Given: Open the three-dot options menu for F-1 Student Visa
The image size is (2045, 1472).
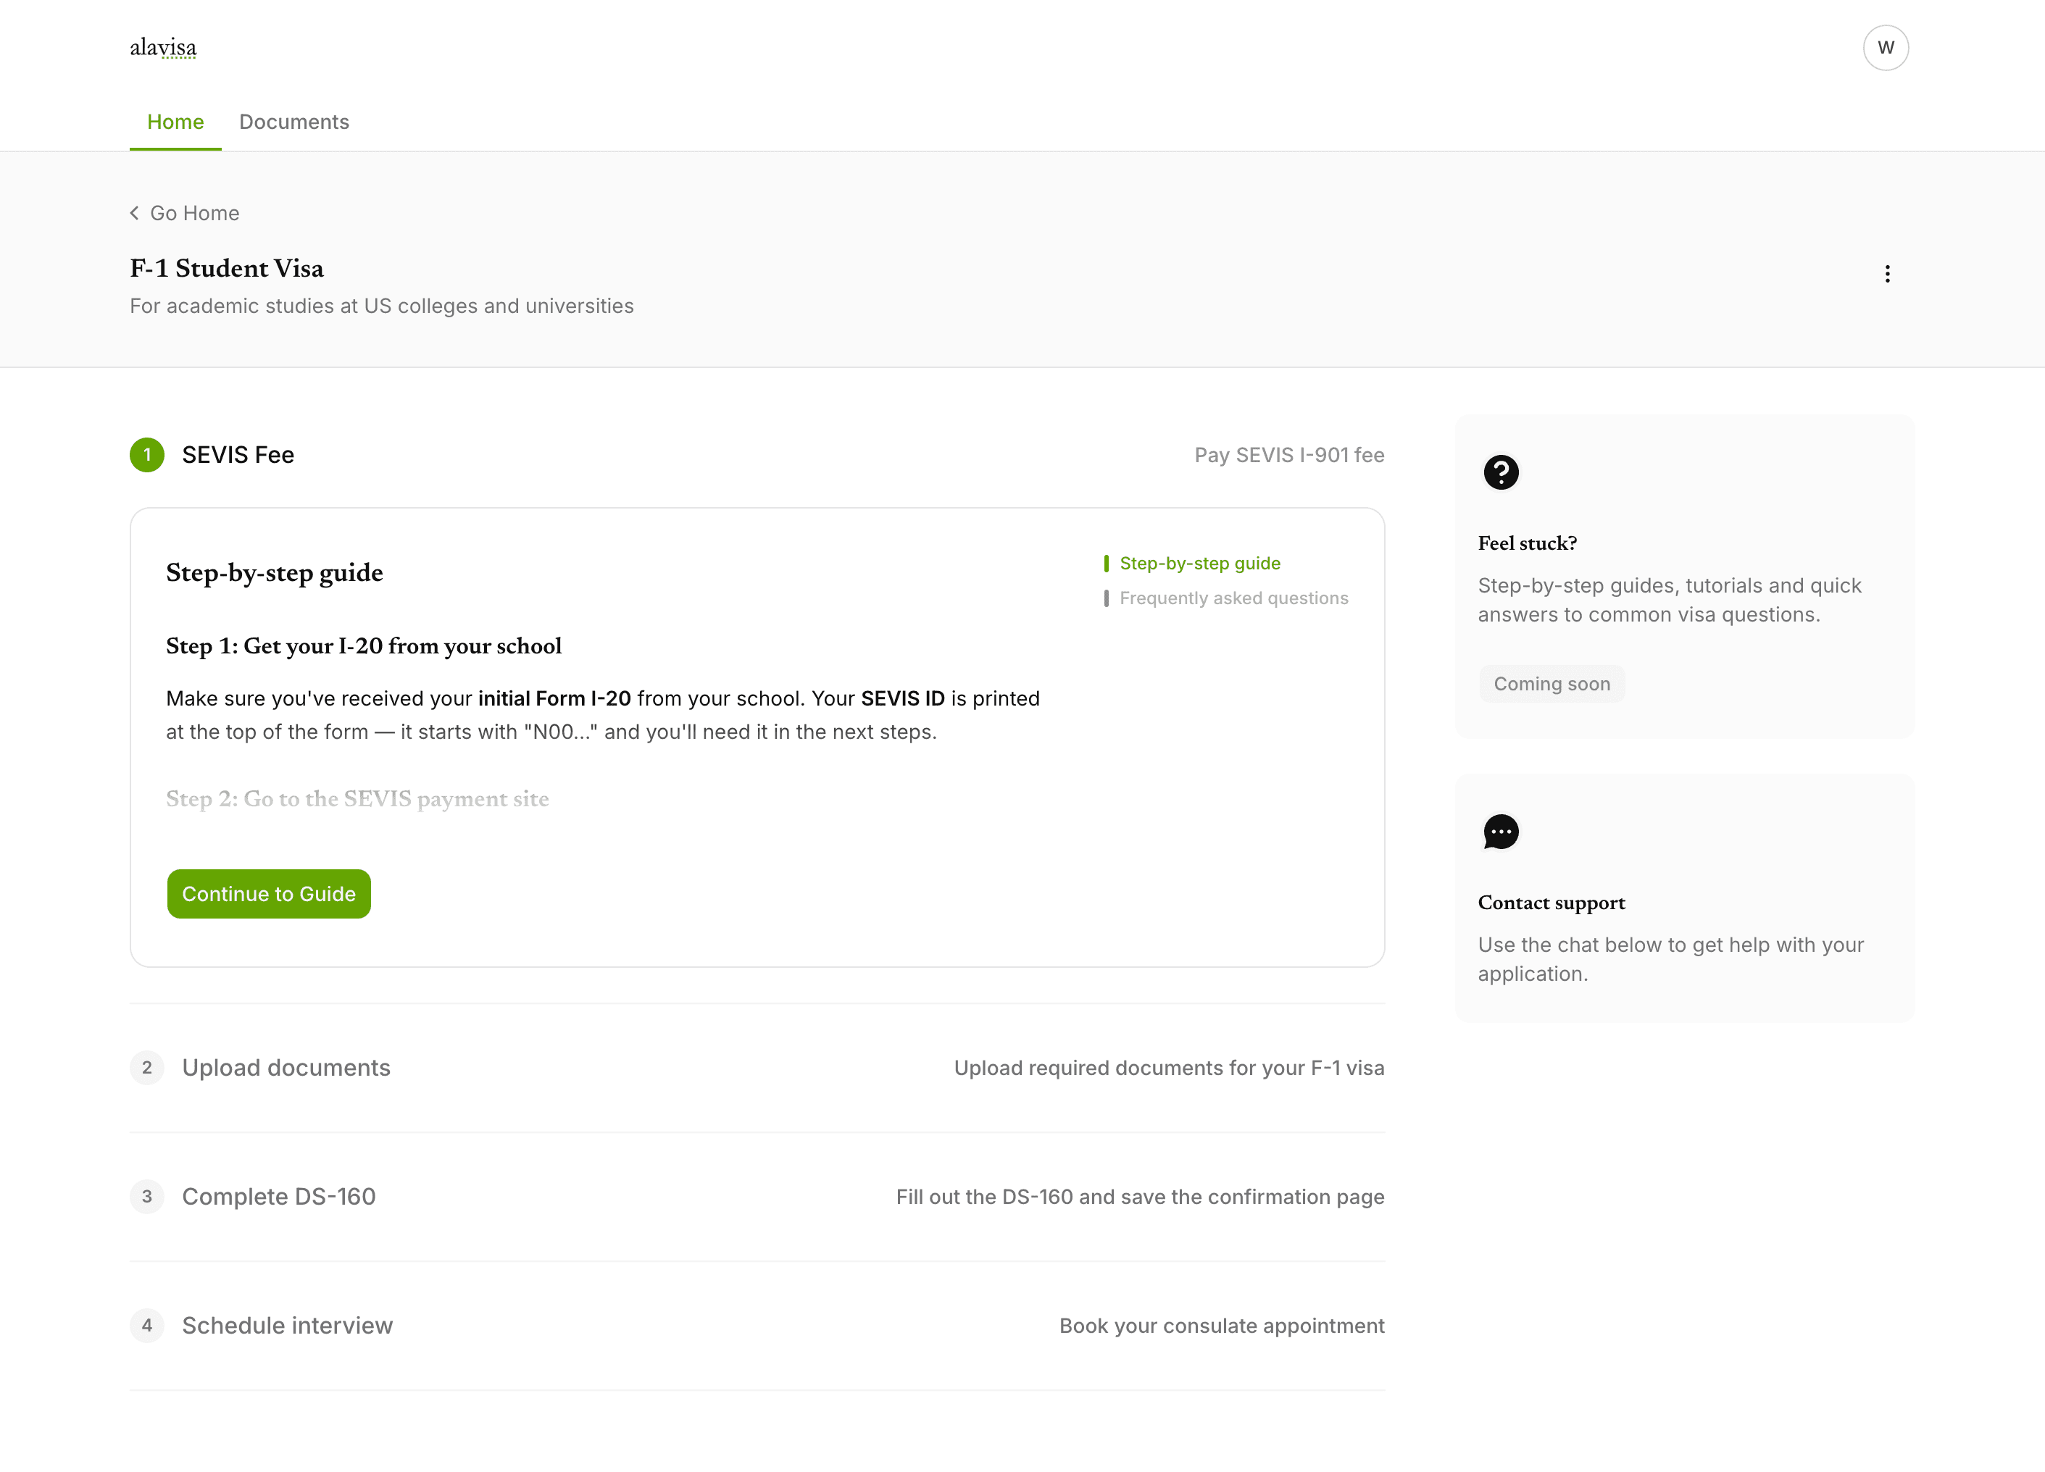Looking at the screenshot, I should tap(1887, 272).
